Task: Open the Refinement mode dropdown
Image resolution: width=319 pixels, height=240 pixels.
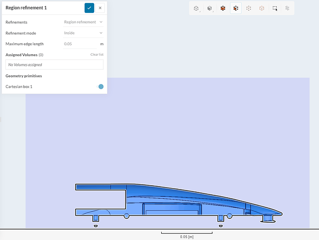Action: [x=83, y=33]
